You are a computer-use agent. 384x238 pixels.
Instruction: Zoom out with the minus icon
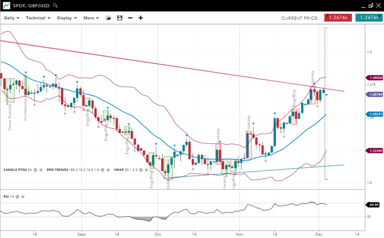click(x=130, y=18)
